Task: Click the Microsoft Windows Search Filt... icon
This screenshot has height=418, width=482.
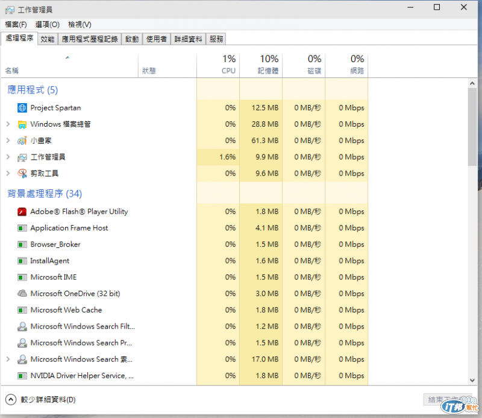Action: coord(22,326)
